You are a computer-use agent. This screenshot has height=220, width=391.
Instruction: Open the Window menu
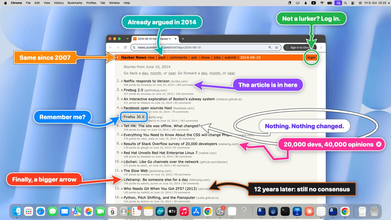tap(114, 3)
